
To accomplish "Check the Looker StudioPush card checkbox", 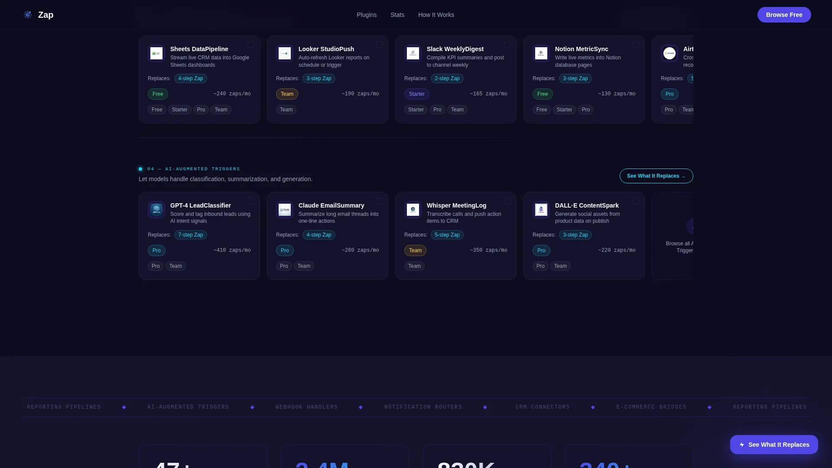I will 379,45.
